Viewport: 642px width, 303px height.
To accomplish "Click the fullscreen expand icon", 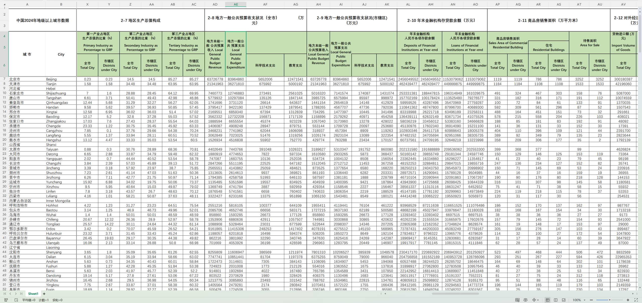I will (x=636, y=300).
